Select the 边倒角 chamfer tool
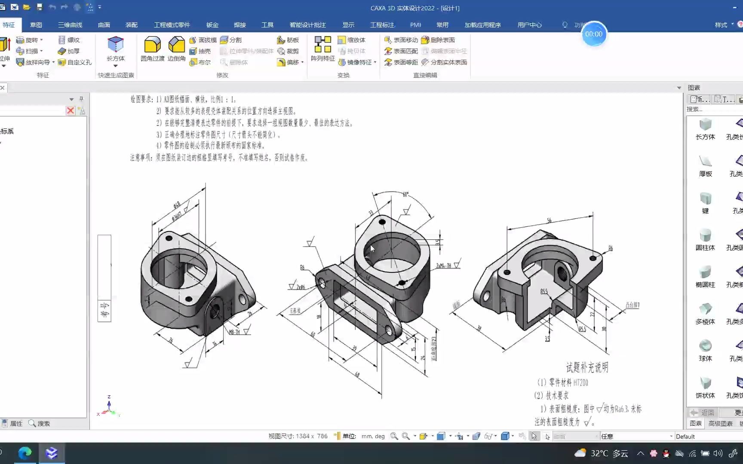The height and width of the screenshot is (464, 743). (x=176, y=49)
